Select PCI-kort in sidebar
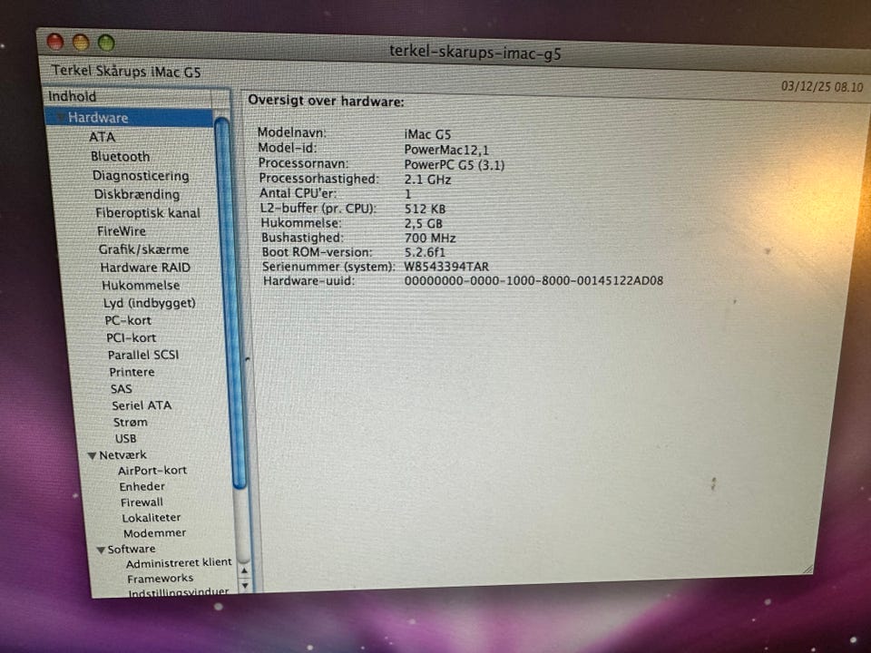This screenshot has height=653, width=871. pyautogui.click(x=132, y=337)
